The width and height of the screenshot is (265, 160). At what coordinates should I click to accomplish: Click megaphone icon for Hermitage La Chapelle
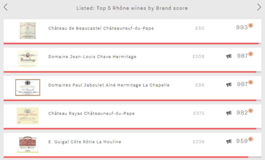click(229, 85)
